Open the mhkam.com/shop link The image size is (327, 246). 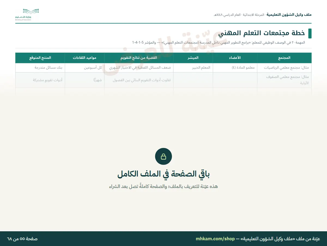click(215, 239)
